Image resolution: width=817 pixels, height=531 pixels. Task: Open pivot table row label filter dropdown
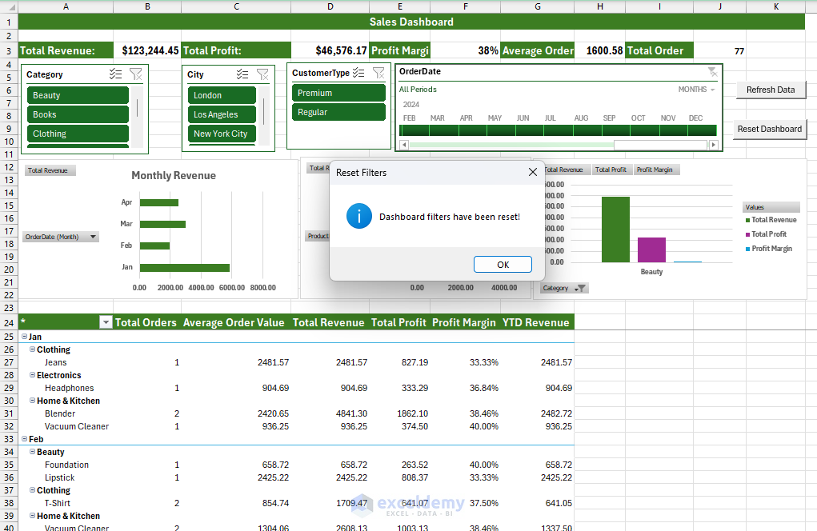pyautogui.click(x=106, y=323)
